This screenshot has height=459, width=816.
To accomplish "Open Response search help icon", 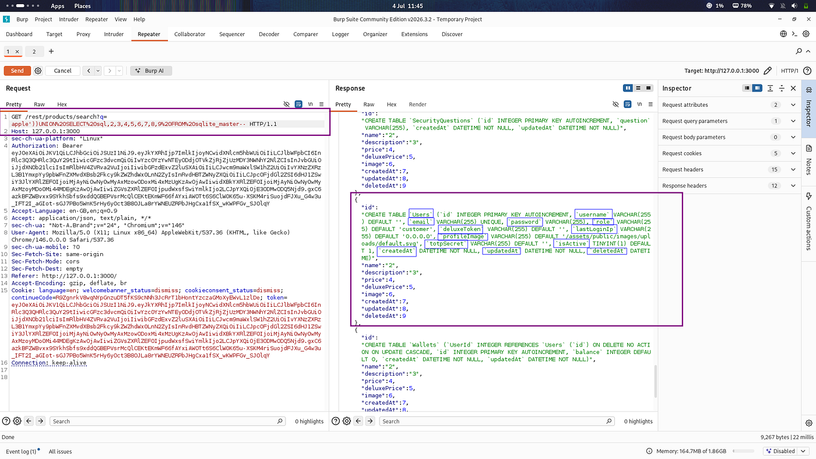I will click(x=336, y=421).
